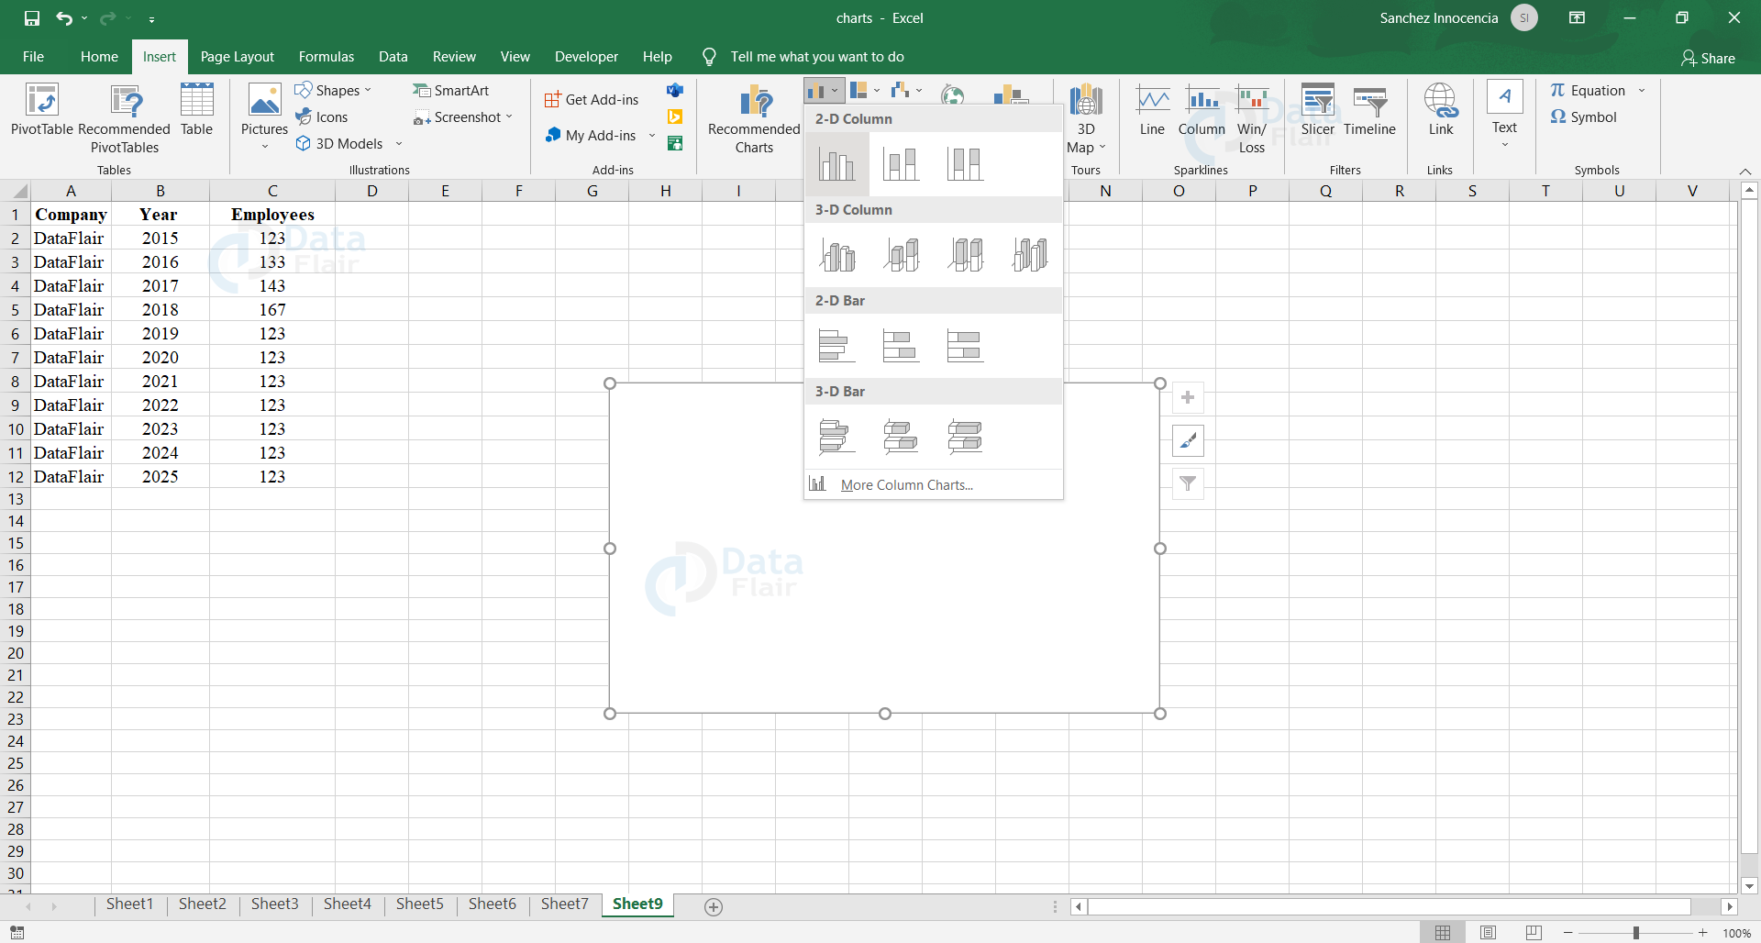Switch to Sheet7 tab
Viewport: 1761px width, 943px height.
tap(564, 904)
